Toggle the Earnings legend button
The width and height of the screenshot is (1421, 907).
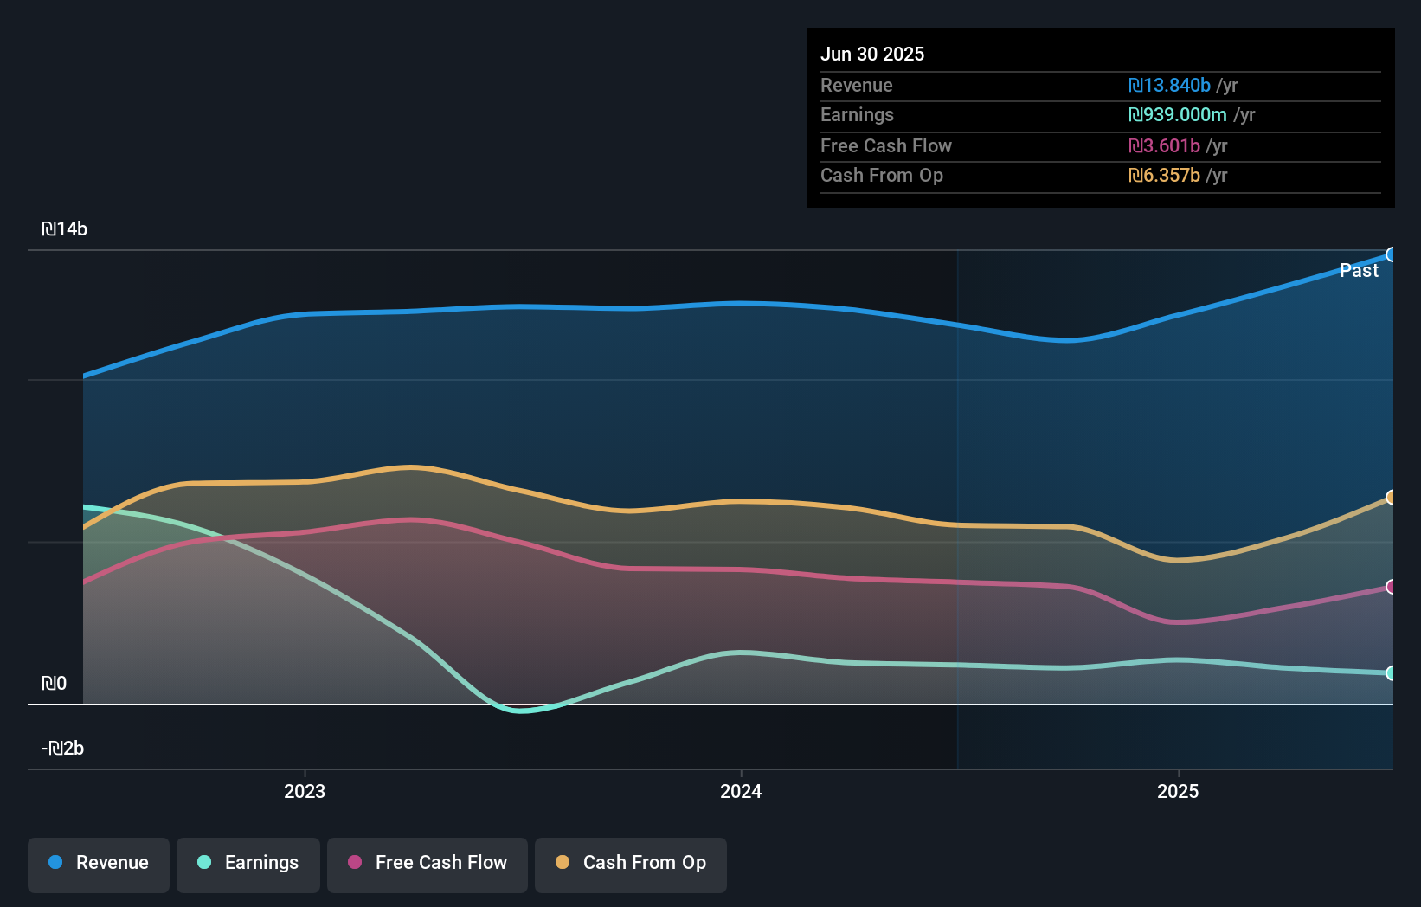[x=248, y=865]
